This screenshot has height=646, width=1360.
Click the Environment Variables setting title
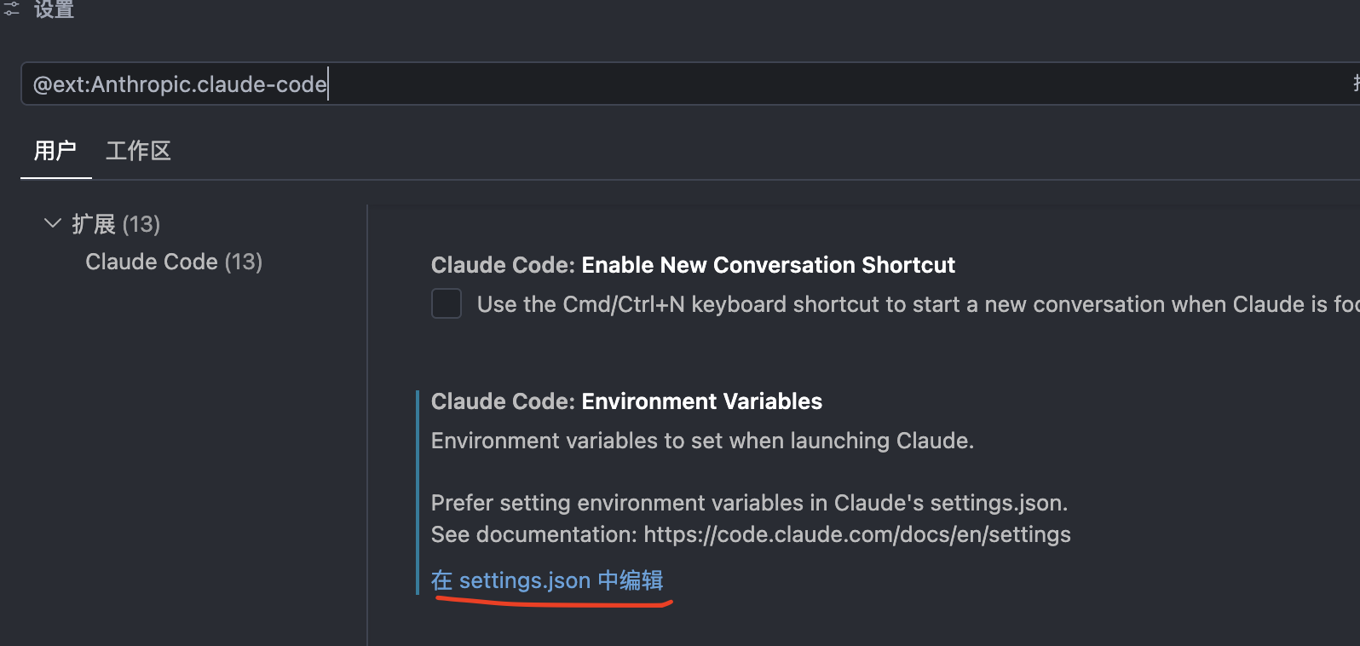coord(625,401)
